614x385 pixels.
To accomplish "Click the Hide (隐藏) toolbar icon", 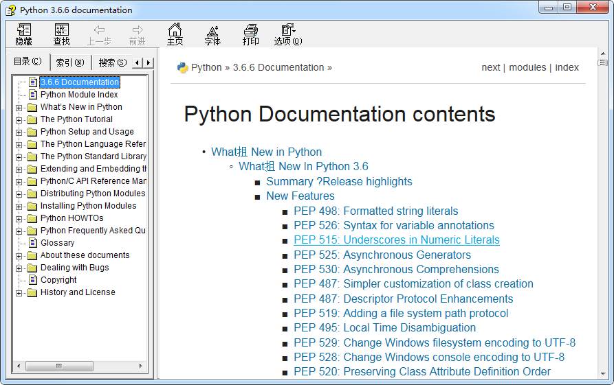I will [24, 34].
